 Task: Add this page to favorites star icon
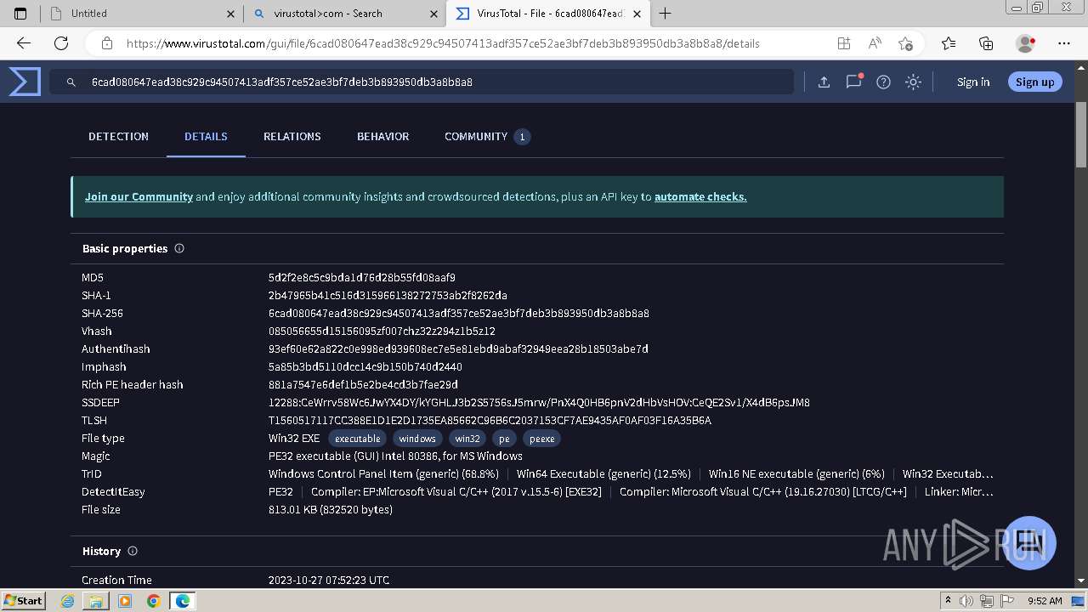click(905, 43)
